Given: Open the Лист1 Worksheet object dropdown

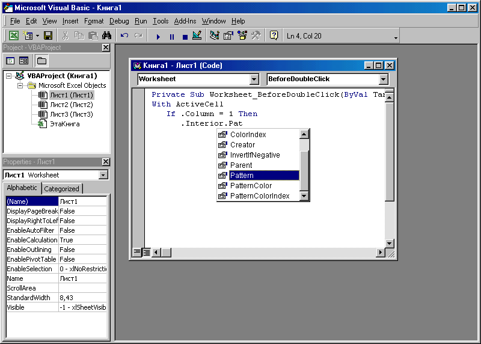Looking at the screenshot, I should click(x=103, y=175).
